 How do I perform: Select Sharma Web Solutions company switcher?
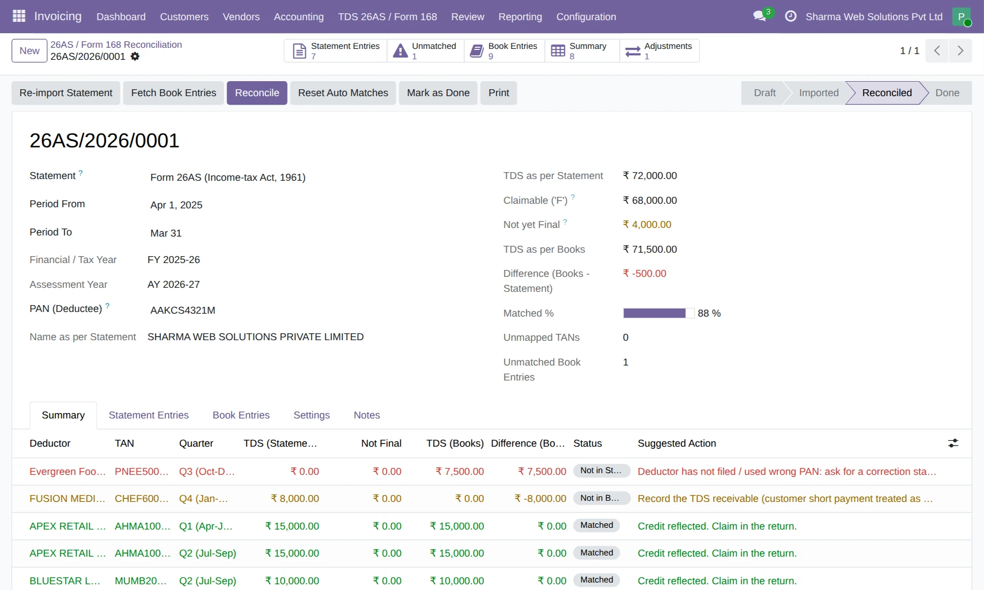tap(874, 17)
